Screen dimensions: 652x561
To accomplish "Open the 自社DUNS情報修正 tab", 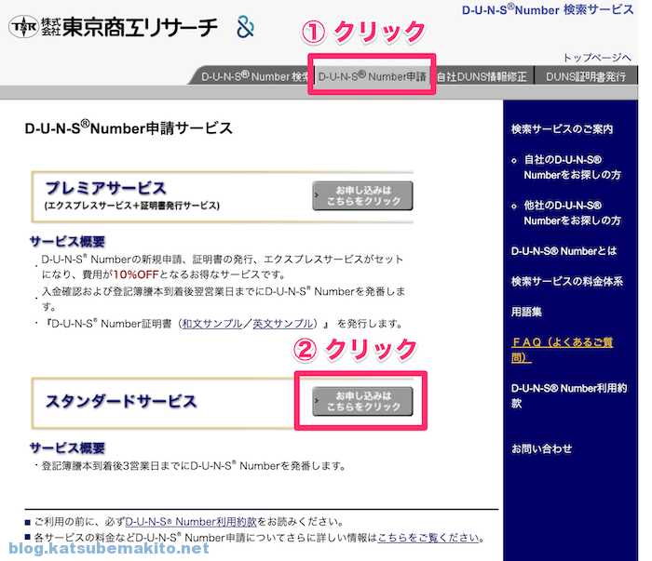I will pyautogui.click(x=482, y=77).
